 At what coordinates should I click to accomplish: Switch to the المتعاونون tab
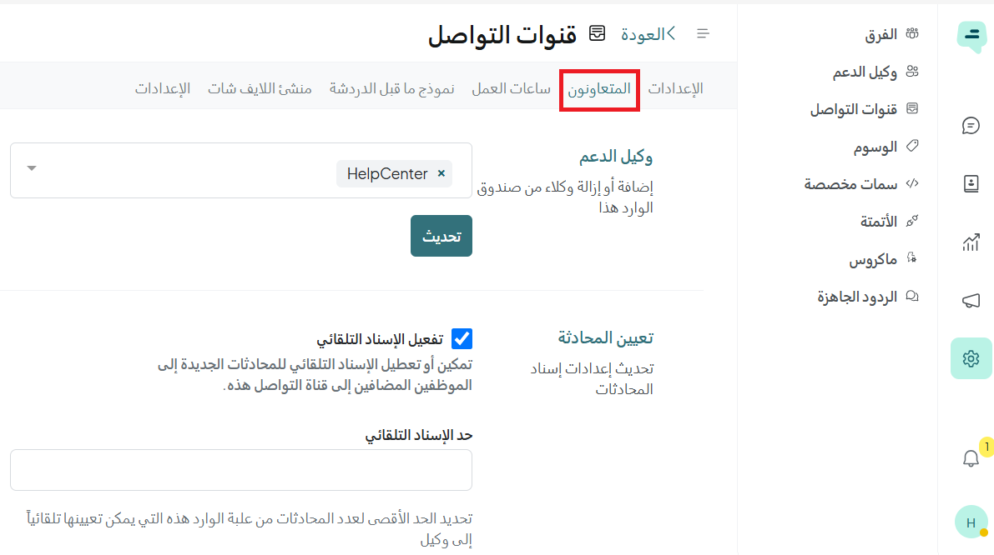(599, 88)
